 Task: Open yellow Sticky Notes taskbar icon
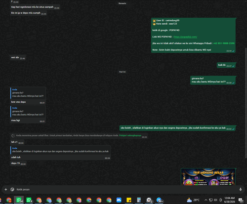129,200
